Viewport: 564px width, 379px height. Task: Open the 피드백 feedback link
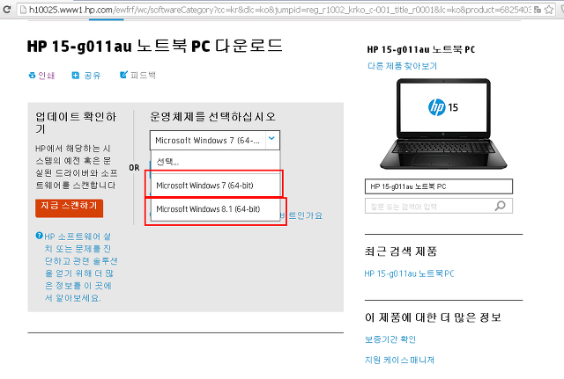pos(143,75)
